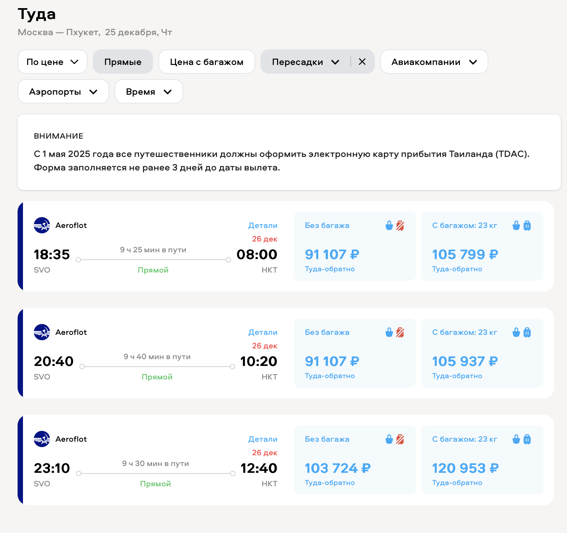Viewport: 567px width, 533px height.
Task: Click Aeroflot logo on 20:40 flight
Action: pyautogui.click(x=42, y=332)
